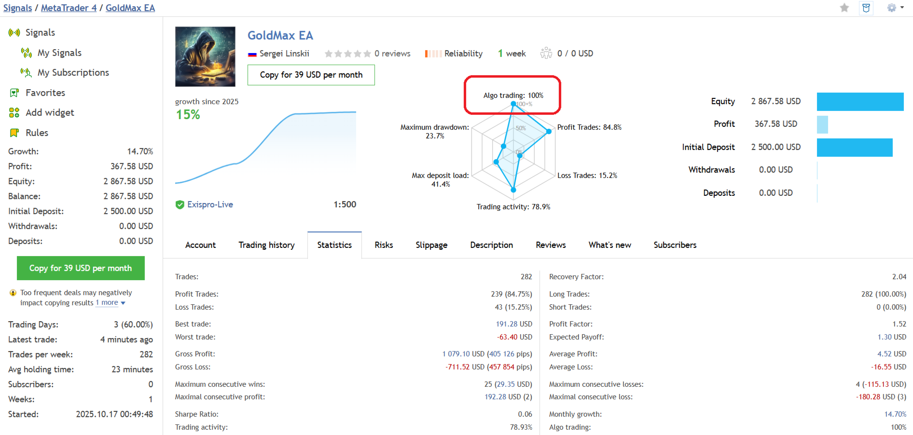Click the 0 reviews link

[392, 54]
